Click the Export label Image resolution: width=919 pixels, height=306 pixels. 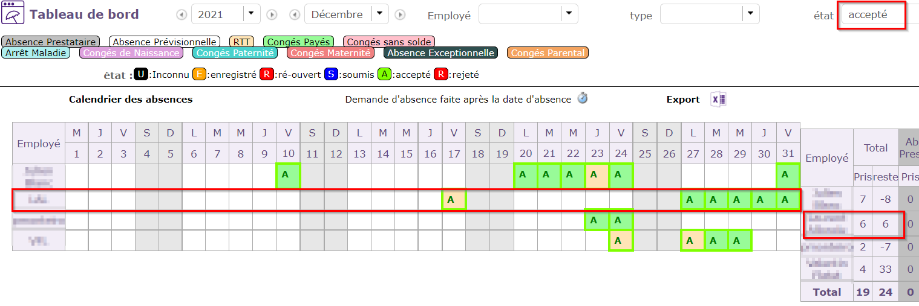point(683,100)
